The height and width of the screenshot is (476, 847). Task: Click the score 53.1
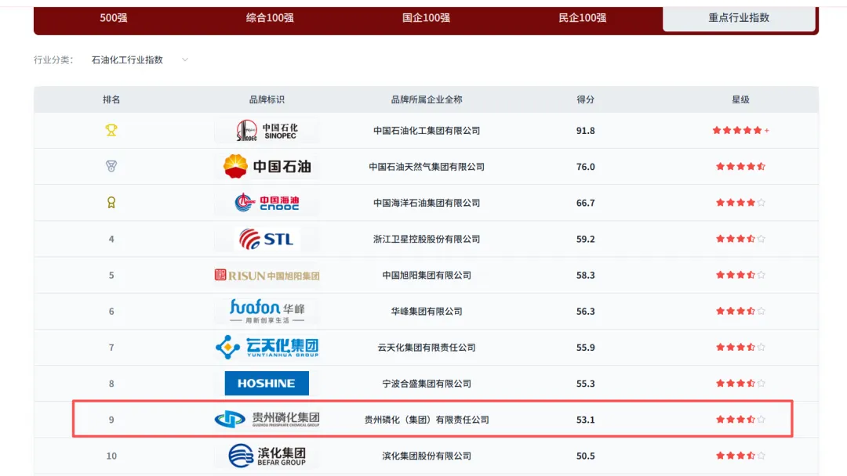click(x=586, y=420)
